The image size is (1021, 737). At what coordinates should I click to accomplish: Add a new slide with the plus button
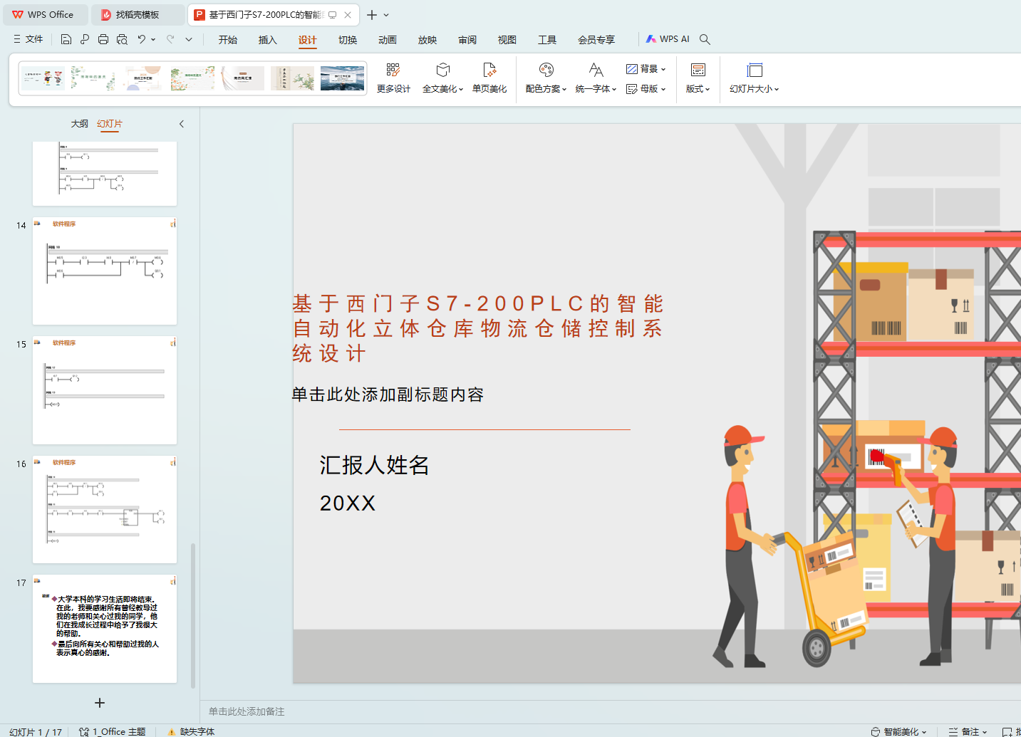pos(100,703)
